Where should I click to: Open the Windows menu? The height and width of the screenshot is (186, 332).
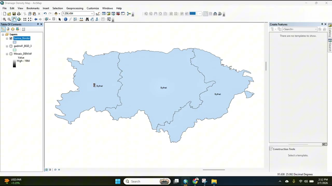[107, 8]
